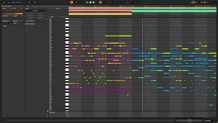
Task: Click the Randomize button
Action: pos(30,21)
